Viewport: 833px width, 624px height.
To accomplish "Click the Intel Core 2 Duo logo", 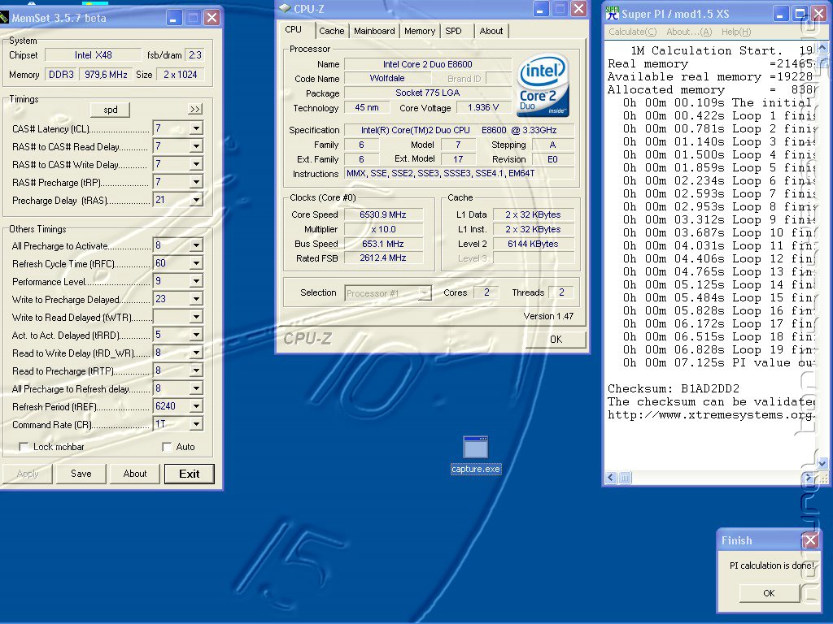I will pyautogui.click(x=543, y=84).
